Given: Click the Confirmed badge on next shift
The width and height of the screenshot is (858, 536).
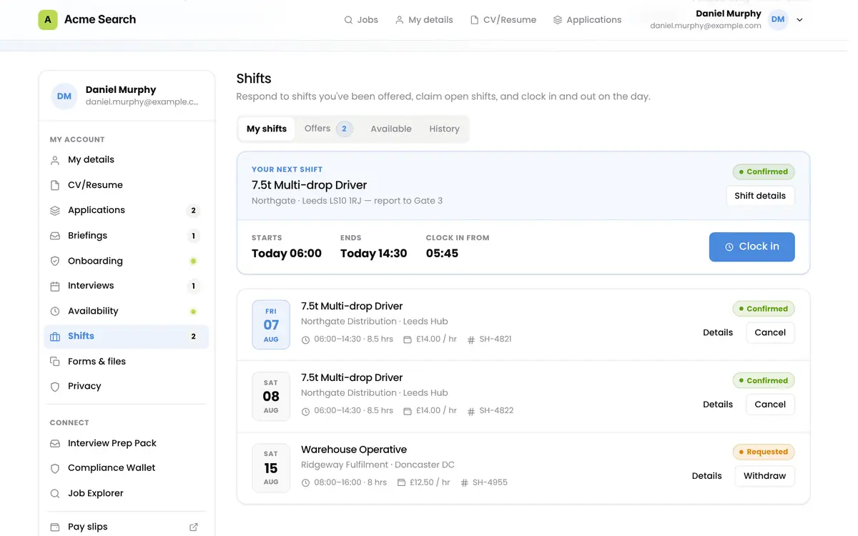Looking at the screenshot, I should pos(764,172).
